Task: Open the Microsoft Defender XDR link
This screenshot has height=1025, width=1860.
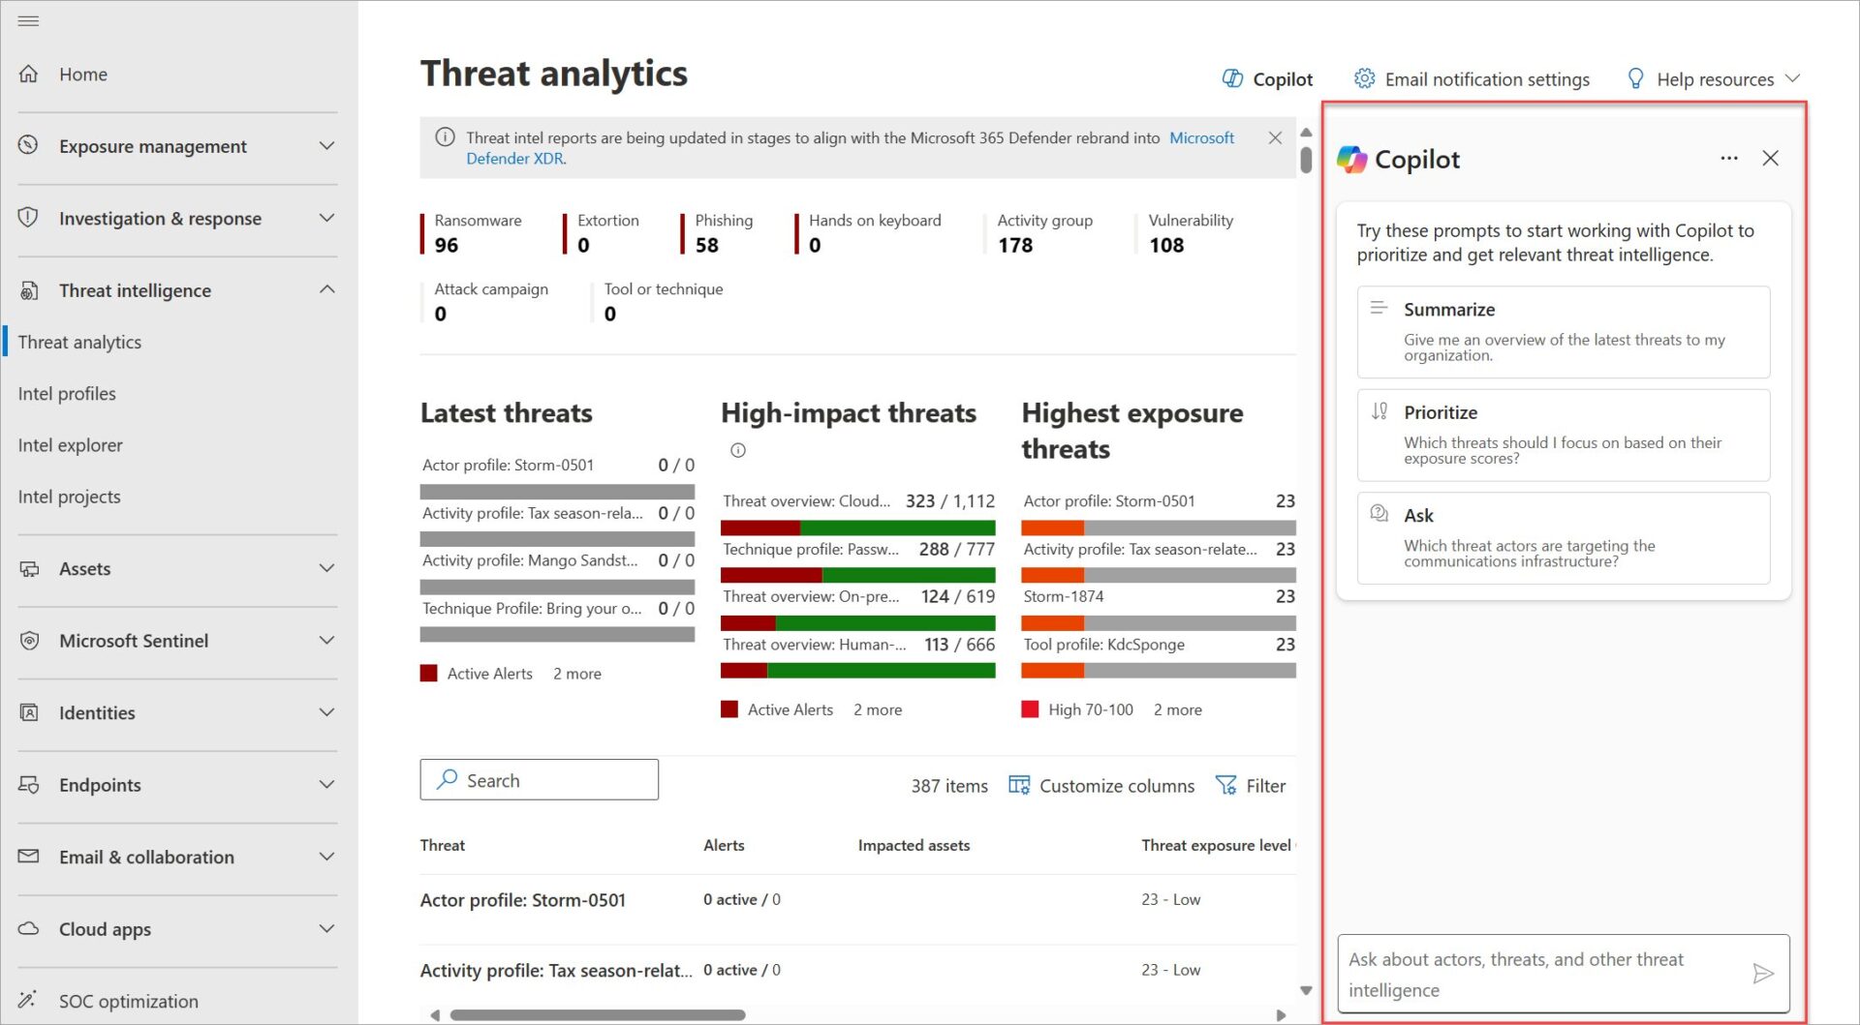Action: pyautogui.click(x=1201, y=137)
